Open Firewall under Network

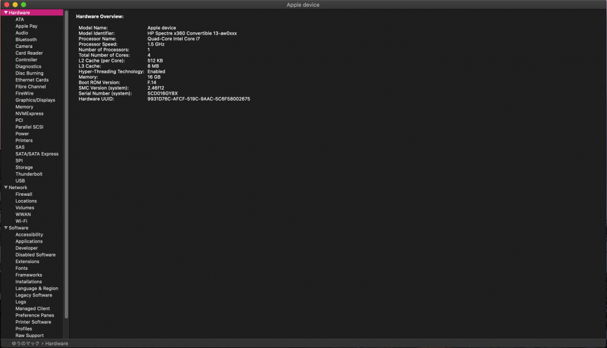tap(24, 194)
